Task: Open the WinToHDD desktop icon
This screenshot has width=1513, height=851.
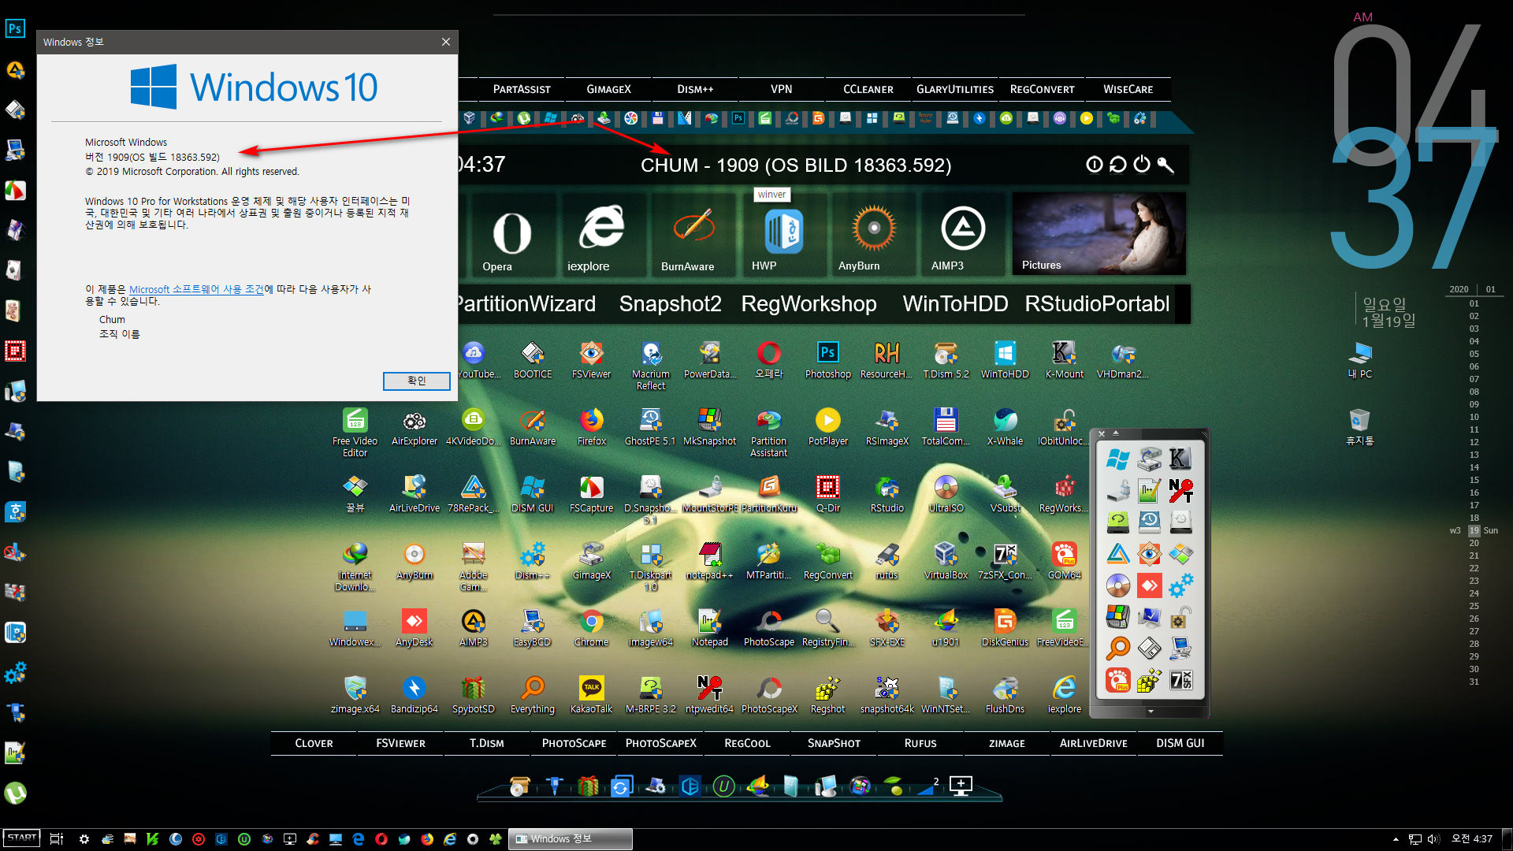Action: click(1005, 360)
